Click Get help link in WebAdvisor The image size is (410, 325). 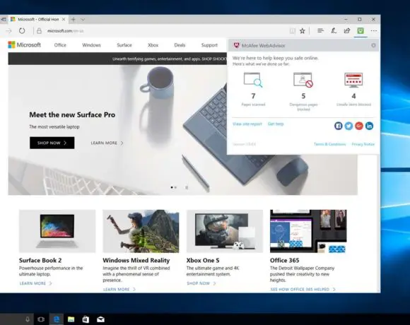click(x=276, y=124)
